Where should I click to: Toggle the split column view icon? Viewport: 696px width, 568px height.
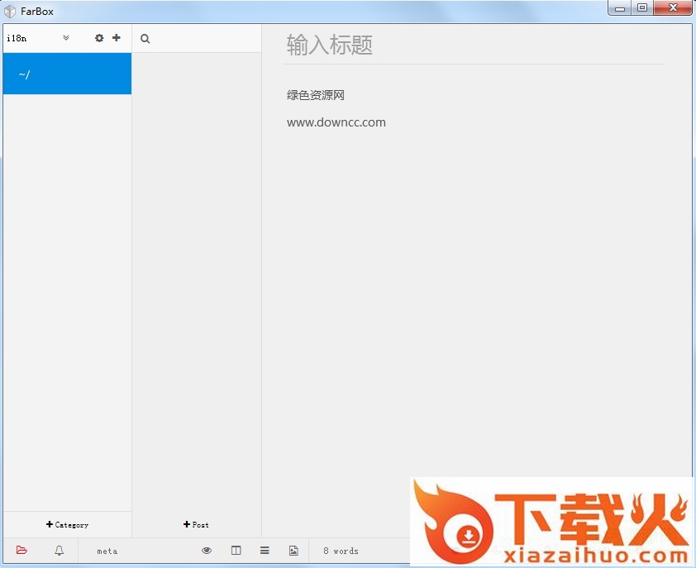pyautogui.click(x=236, y=551)
